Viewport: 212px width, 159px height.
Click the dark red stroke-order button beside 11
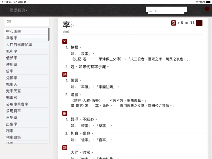199,23
